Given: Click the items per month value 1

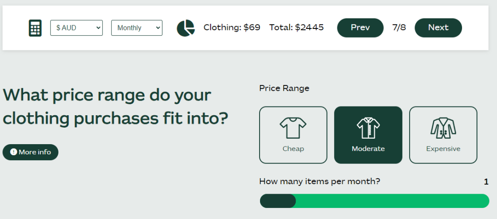Looking at the screenshot, I should pyautogui.click(x=486, y=182).
